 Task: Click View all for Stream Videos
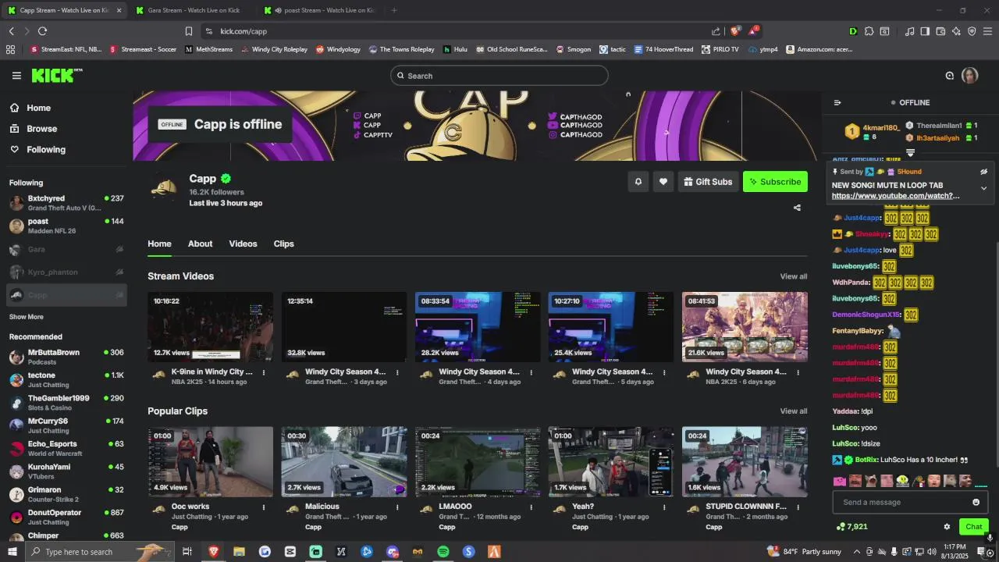[x=794, y=276]
